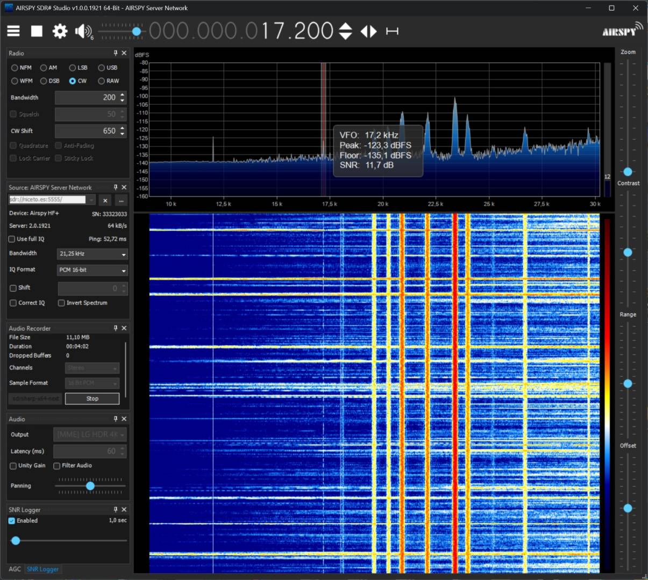This screenshot has width=648, height=580.
Task: Open the recorder Channels dropdown
Action: pyautogui.click(x=92, y=368)
